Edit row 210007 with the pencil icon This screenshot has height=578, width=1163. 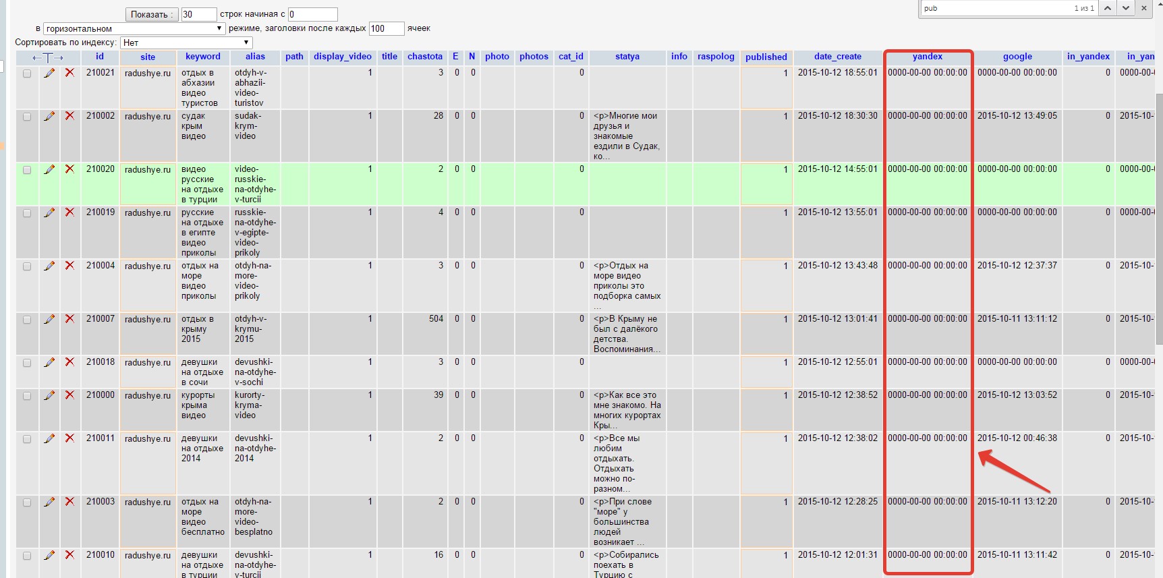point(49,319)
